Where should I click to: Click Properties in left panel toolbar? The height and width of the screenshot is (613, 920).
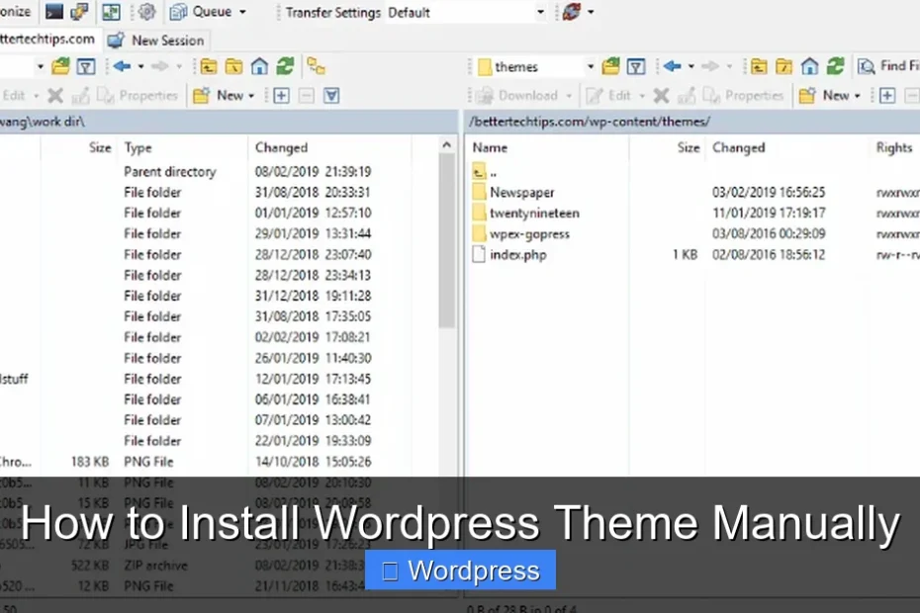click(138, 95)
